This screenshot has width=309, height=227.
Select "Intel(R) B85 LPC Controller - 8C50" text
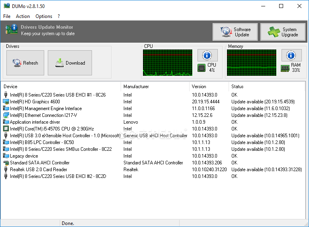[x=42, y=142]
